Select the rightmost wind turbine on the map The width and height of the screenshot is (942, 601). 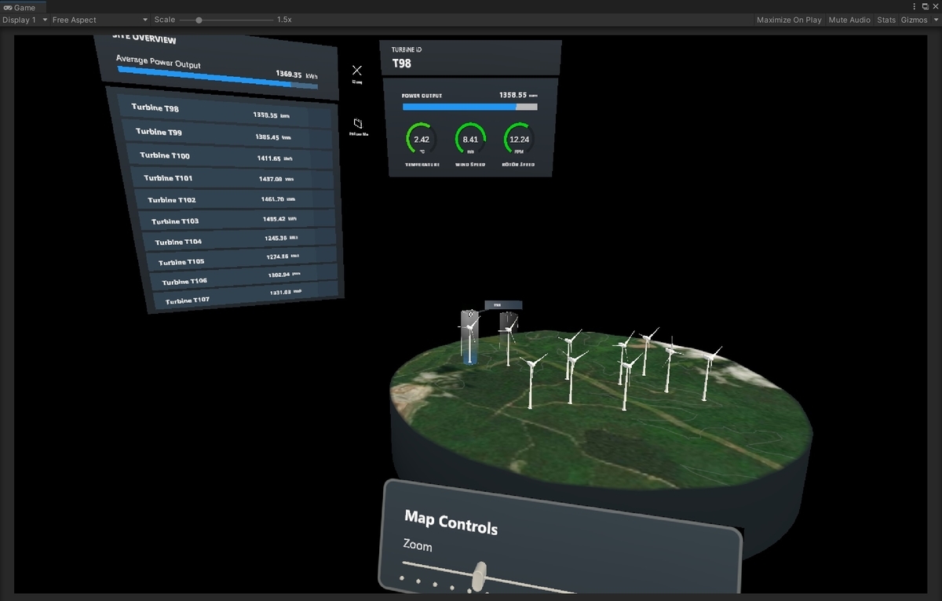pyautogui.click(x=708, y=373)
